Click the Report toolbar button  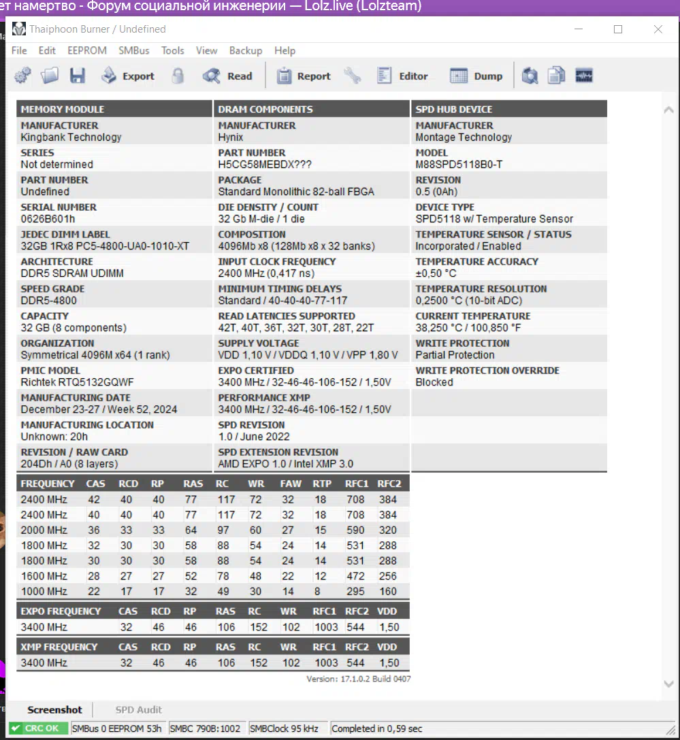click(304, 76)
